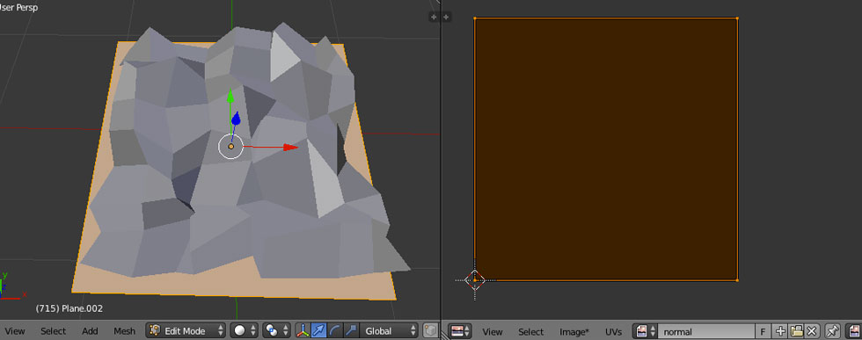Open the pivot point dropdown

point(276,330)
